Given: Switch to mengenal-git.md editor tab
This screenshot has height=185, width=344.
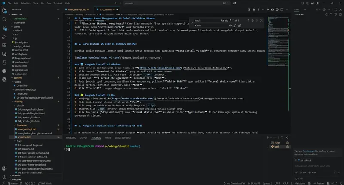Looking at the screenshot, I should coord(77,9).
